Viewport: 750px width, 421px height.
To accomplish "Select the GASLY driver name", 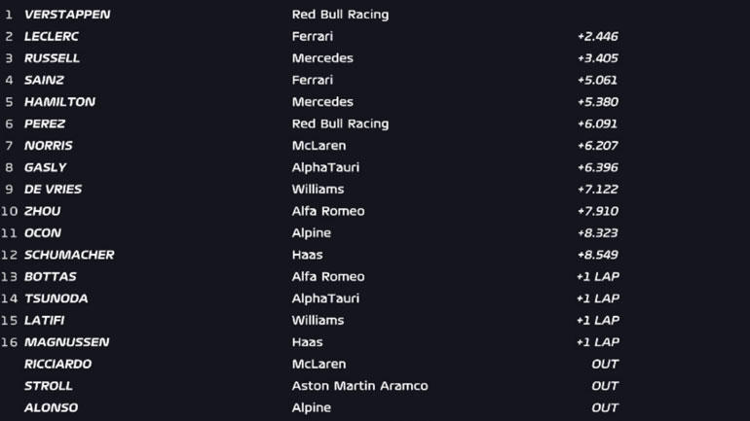I will click(x=47, y=167).
